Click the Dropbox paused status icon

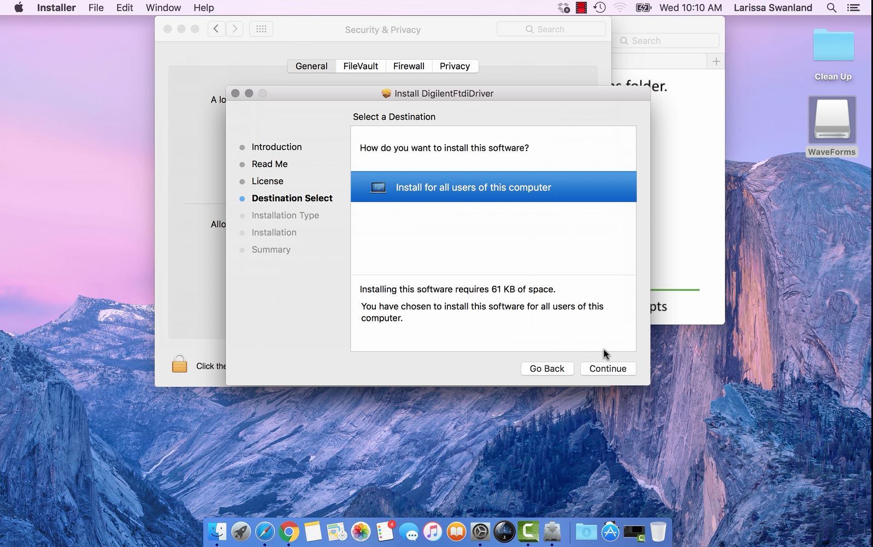564,8
